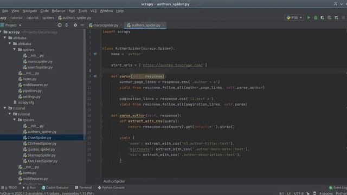
Task: Hide the Project tool window
Action: coord(82,25)
